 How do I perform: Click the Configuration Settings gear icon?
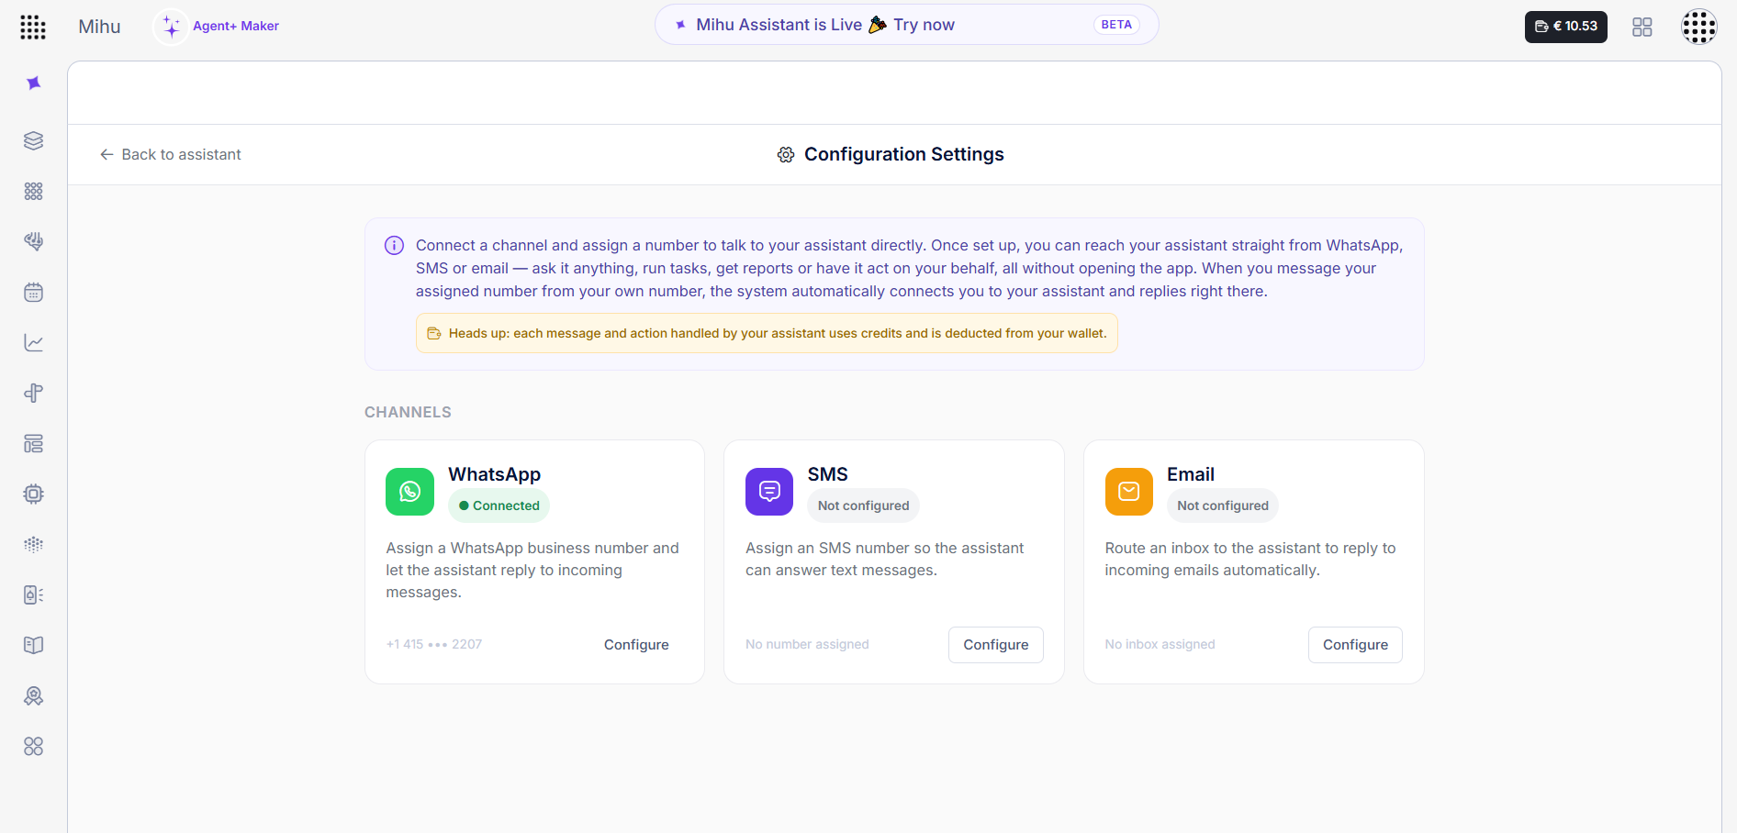tap(786, 155)
